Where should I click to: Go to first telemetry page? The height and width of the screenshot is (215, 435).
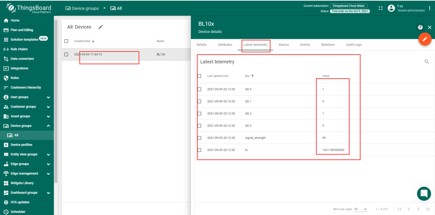[x=400, y=209]
